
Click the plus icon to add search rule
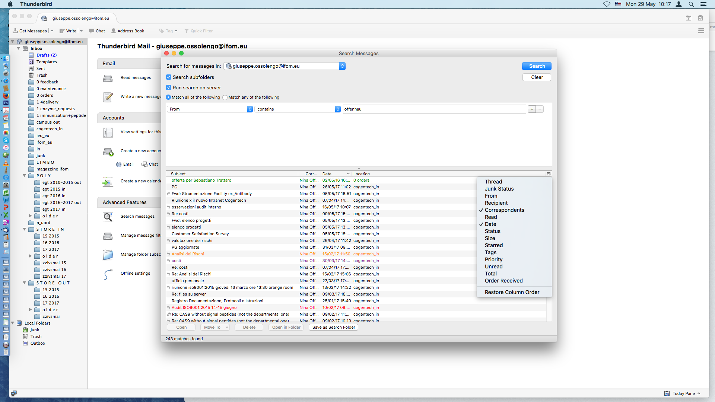click(532, 109)
